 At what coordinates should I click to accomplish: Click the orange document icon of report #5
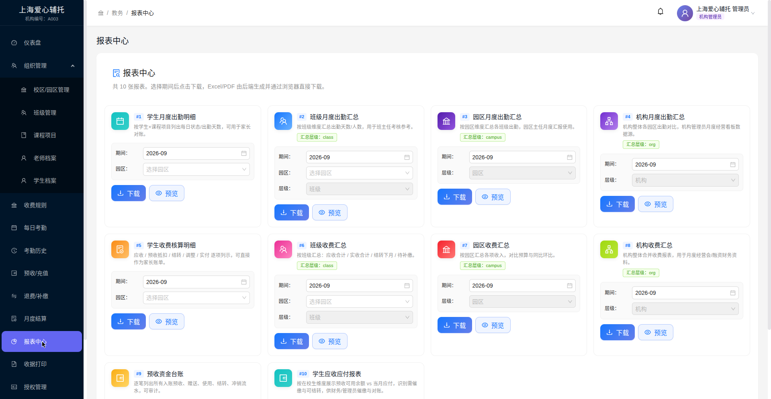120,249
